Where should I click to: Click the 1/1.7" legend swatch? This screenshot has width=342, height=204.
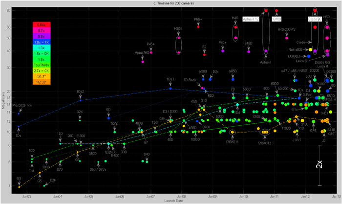click(x=42, y=76)
